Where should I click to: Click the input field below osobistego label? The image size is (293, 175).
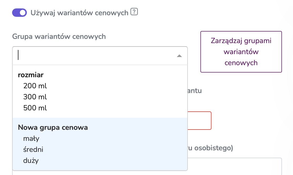click(x=235, y=166)
